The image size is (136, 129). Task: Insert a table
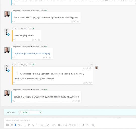75,125
